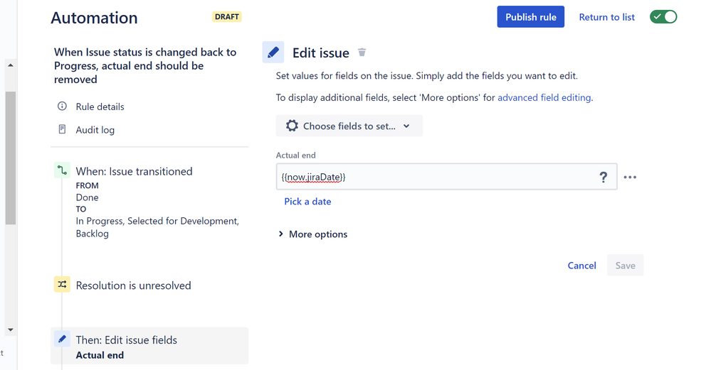Open Rule details in the sidebar
Image resolution: width=711 pixels, height=370 pixels.
[x=100, y=107]
